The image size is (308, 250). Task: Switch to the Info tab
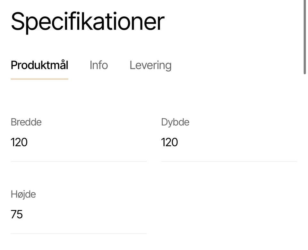98,65
